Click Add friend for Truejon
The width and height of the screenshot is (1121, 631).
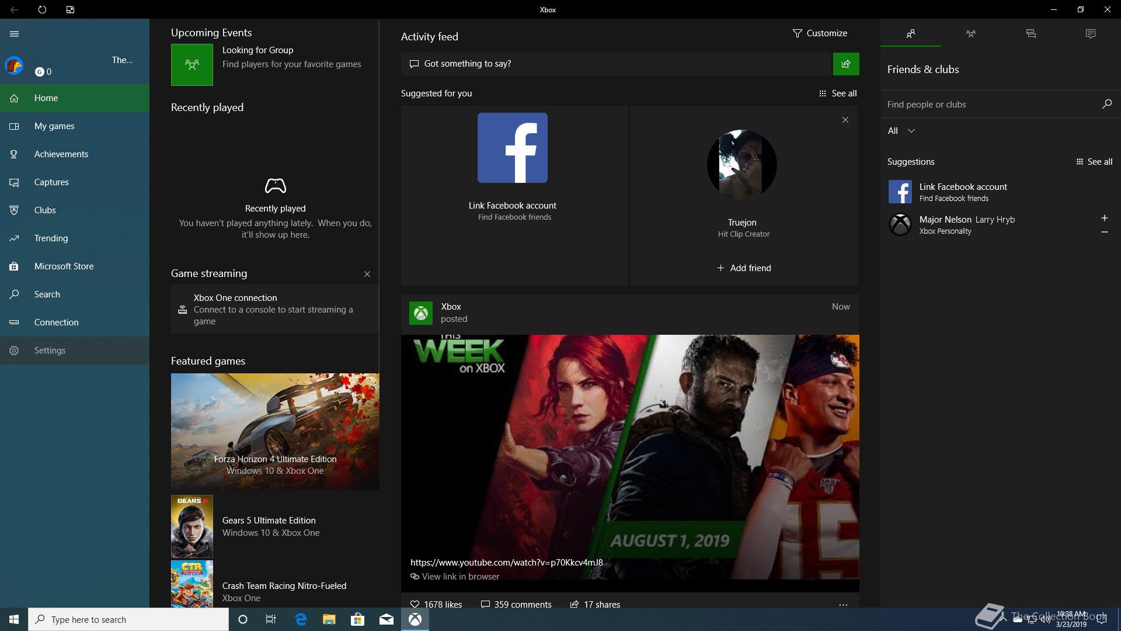click(x=744, y=268)
